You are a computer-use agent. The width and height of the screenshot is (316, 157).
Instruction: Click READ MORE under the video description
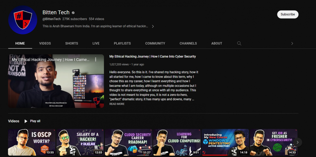[117, 104]
